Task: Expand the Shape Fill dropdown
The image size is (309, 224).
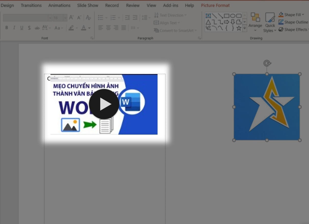Action: pos(303,15)
